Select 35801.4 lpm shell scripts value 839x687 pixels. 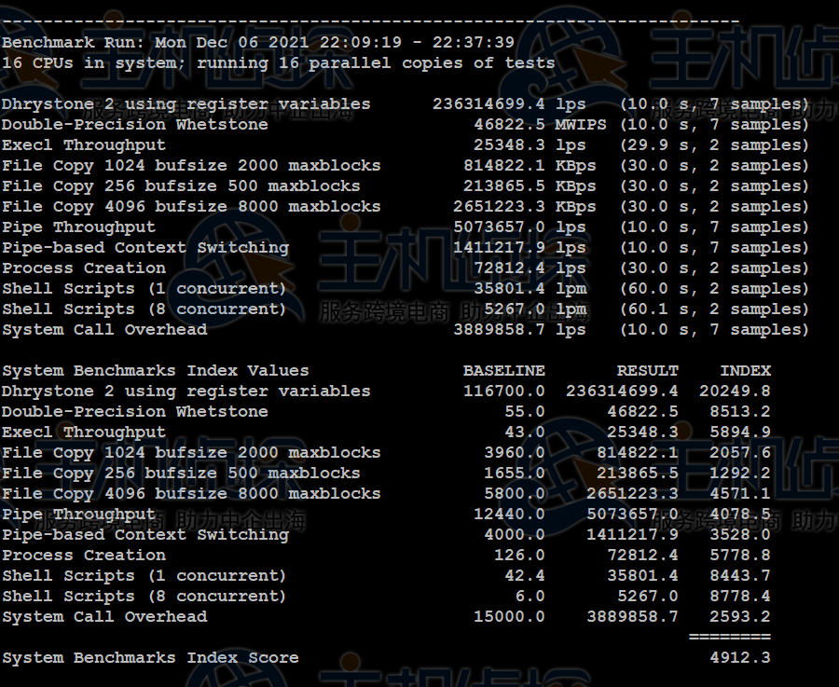click(x=530, y=288)
